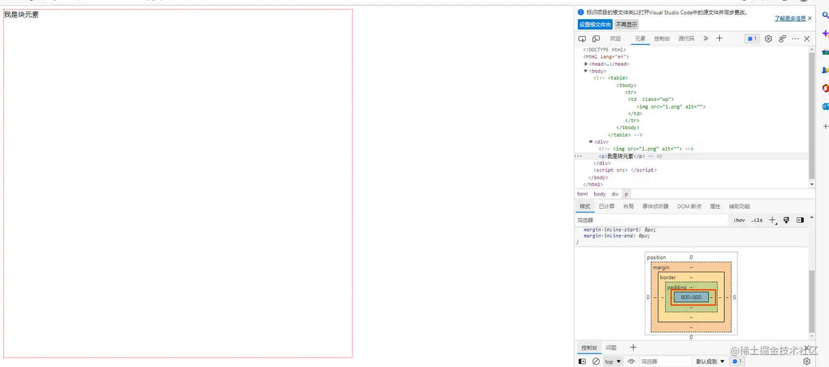The image size is (829, 367).
Task: Clear the console circle-slash icon
Action: 596,362
